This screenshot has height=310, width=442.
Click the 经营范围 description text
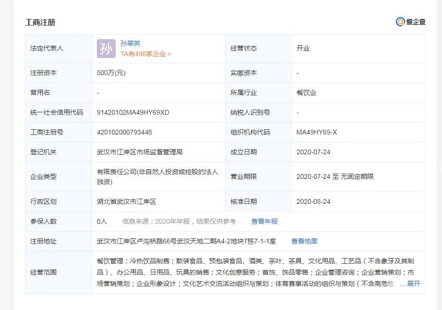(255, 272)
